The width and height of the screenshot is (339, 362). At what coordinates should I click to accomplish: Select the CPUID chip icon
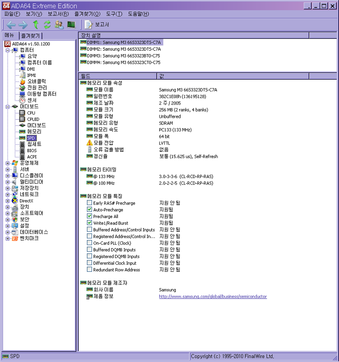pos(22,119)
